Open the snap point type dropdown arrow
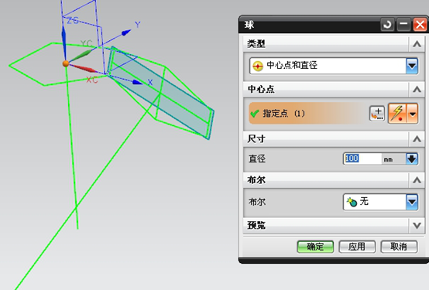Viewport: 429px width, 290px height. (x=412, y=114)
